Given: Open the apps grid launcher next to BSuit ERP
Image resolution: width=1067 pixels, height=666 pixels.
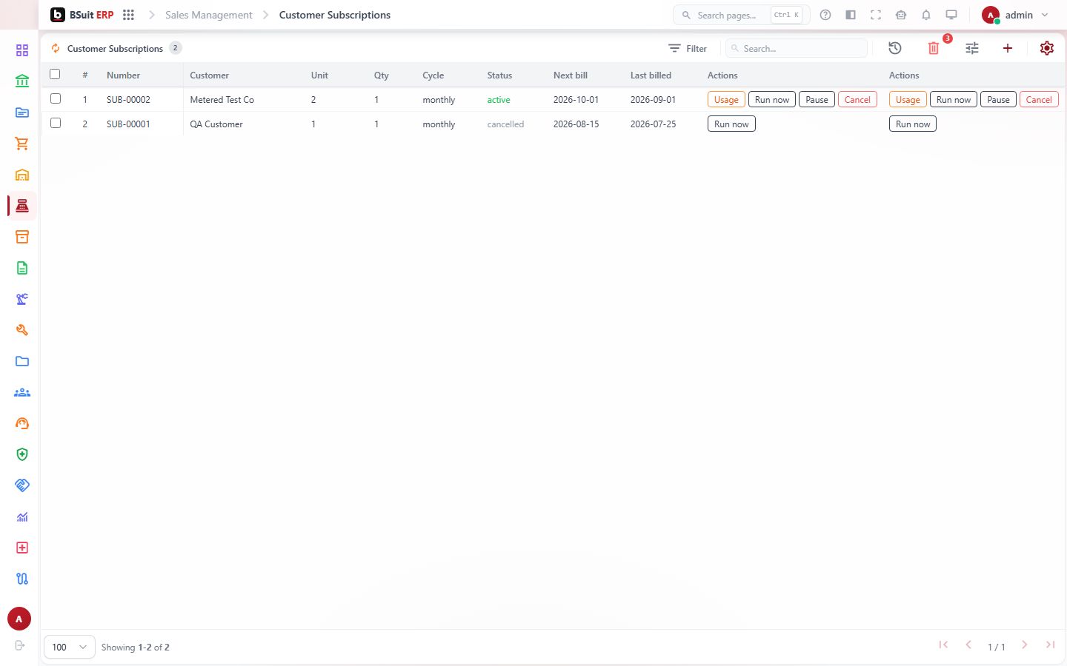Looking at the screenshot, I should coord(128,15).
